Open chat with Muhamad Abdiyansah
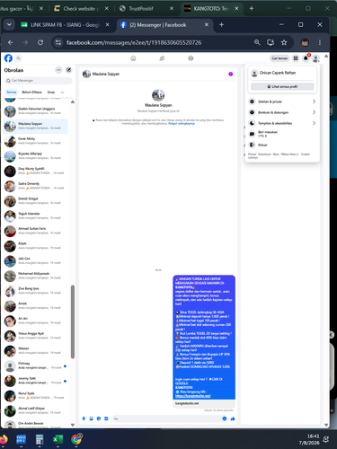The width and height of the screenshot is (337, 449). click(36, 276)
